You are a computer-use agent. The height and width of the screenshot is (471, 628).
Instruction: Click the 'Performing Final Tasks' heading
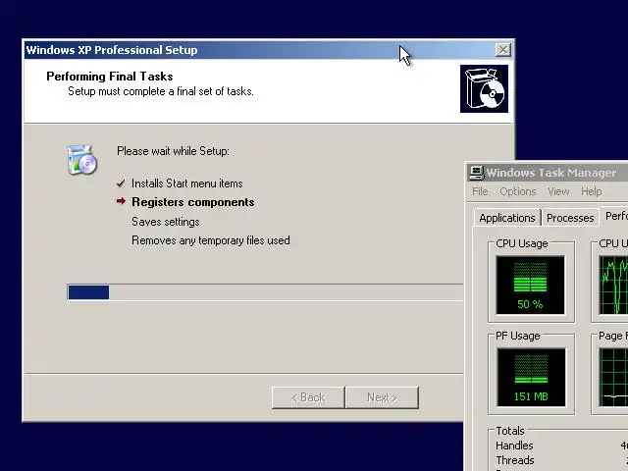coord(110,77)
